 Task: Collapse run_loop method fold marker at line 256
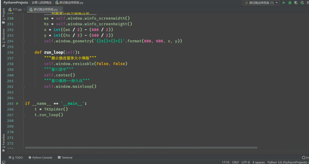click(x=23, y=52)
